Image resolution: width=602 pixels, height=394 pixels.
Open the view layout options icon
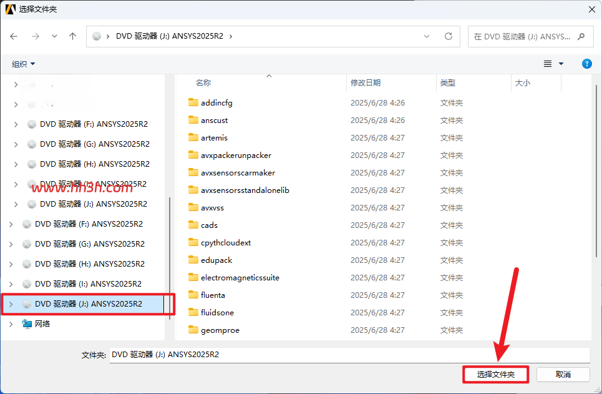pyautogui.click(x=548, y=64)
